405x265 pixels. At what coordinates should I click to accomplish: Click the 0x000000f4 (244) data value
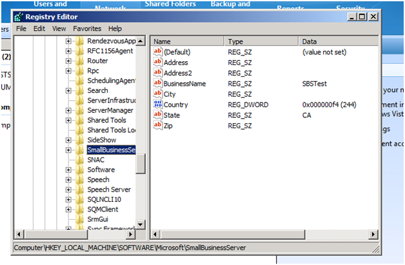(x=329, y=104)
